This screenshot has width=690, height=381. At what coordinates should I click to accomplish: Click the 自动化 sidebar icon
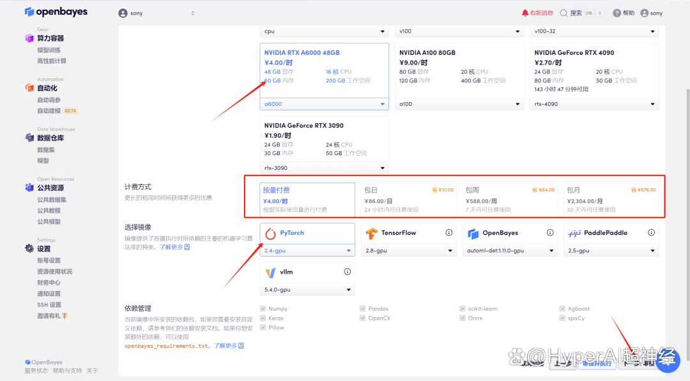(x=29, y=88)
